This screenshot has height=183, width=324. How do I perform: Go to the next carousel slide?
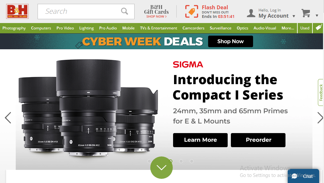pos(320,118)
